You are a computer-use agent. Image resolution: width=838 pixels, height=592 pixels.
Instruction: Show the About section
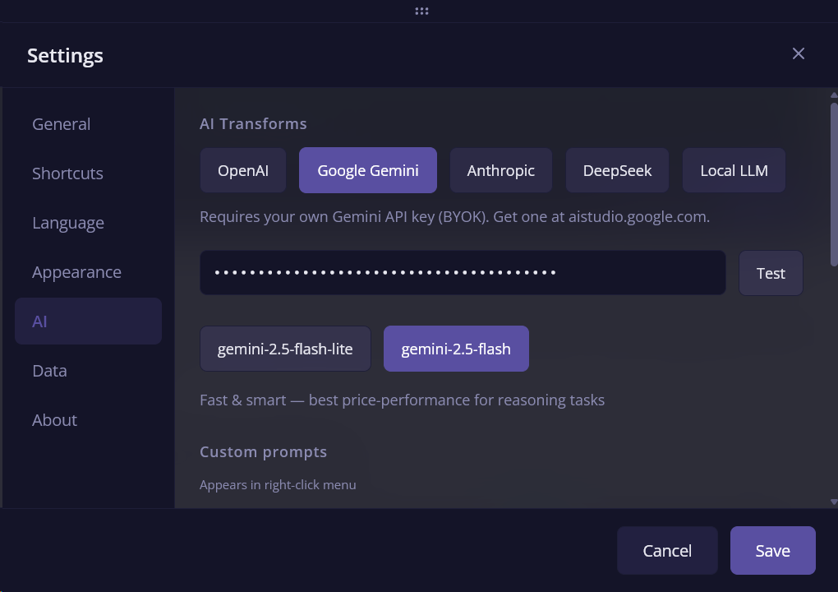pos(54,420)
